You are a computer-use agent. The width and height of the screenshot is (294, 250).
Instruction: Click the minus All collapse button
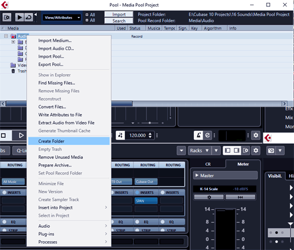click(x=90, y=20)
